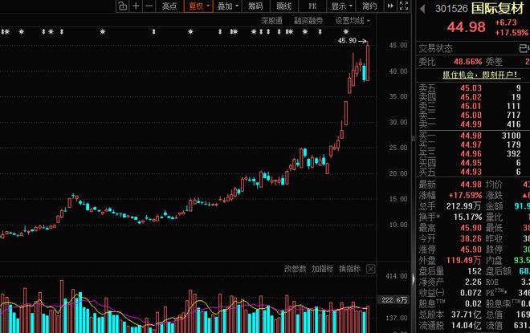
Task: Switch to 简约 simple mode
Action: [369, 6]
